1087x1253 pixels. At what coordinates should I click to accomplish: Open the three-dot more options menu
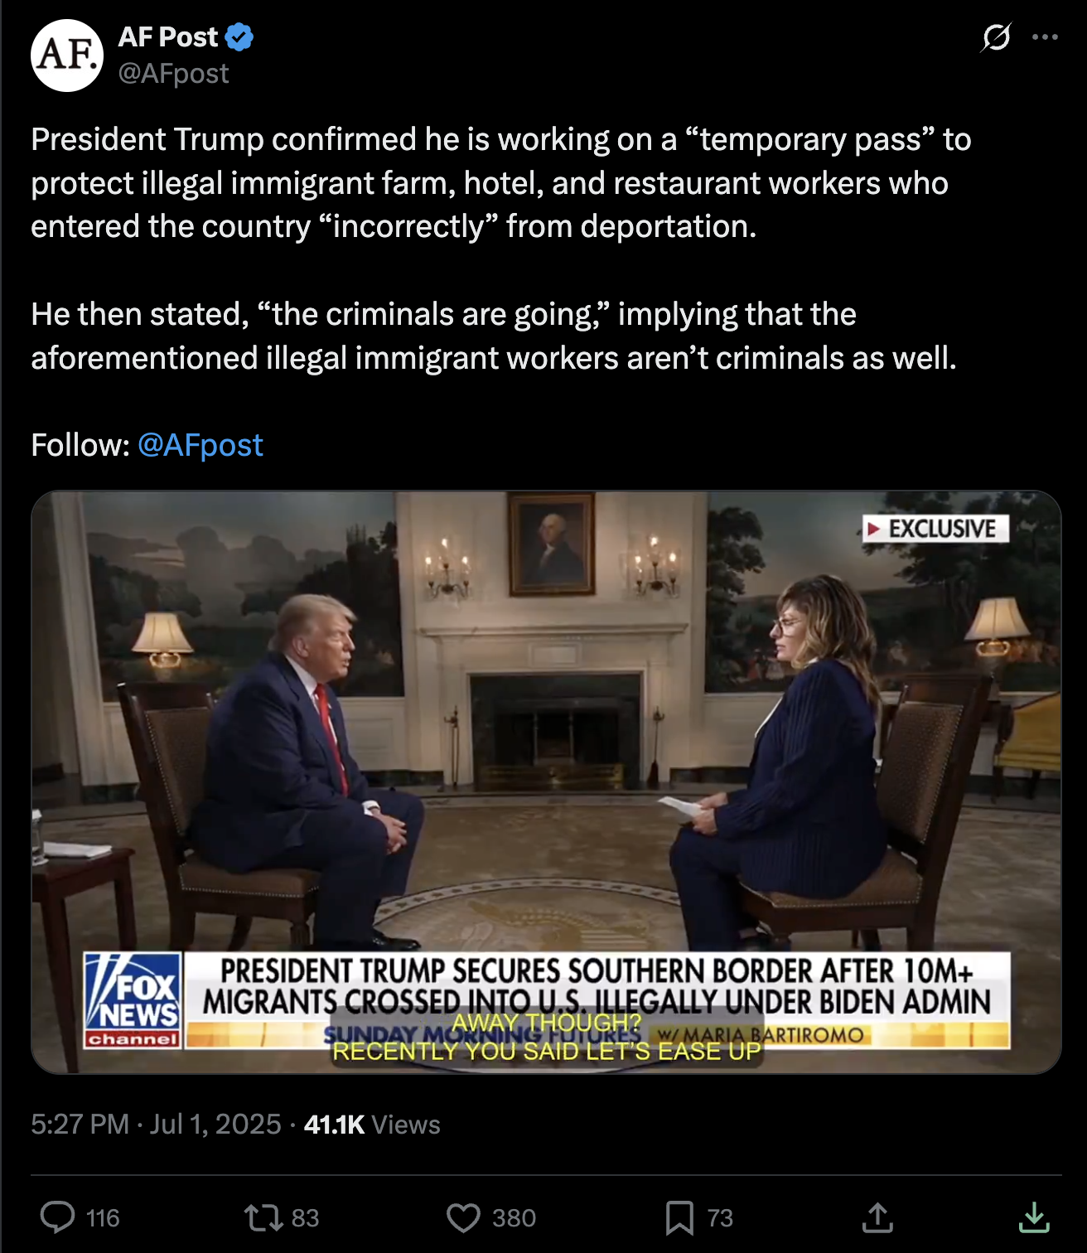point(1045,37)
